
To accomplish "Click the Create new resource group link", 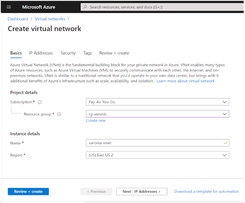I will click(96, 120).
